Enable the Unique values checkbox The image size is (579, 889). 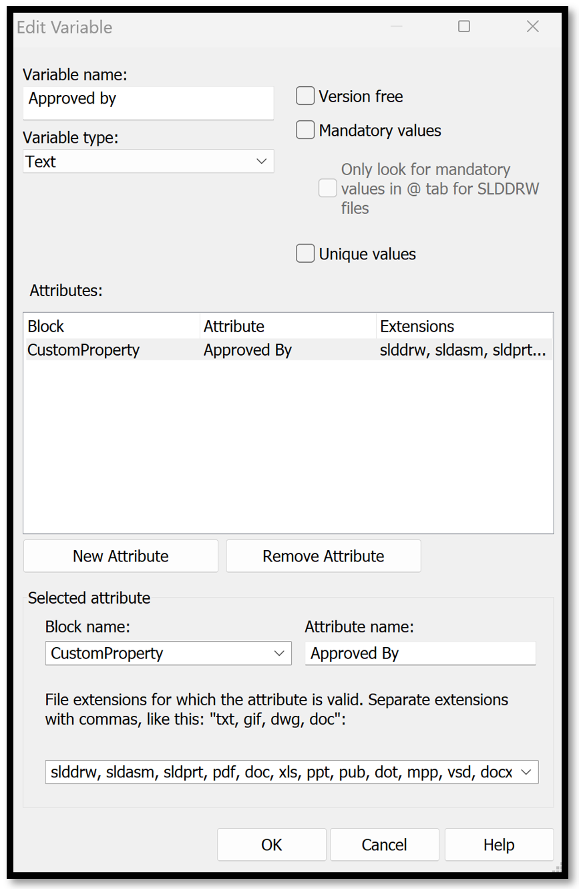click(x=305, y=253)
